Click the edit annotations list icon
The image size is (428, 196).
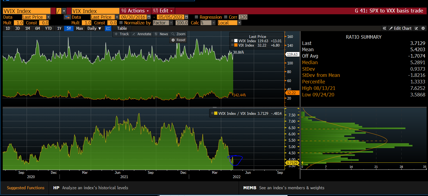(x=416, y=28)
